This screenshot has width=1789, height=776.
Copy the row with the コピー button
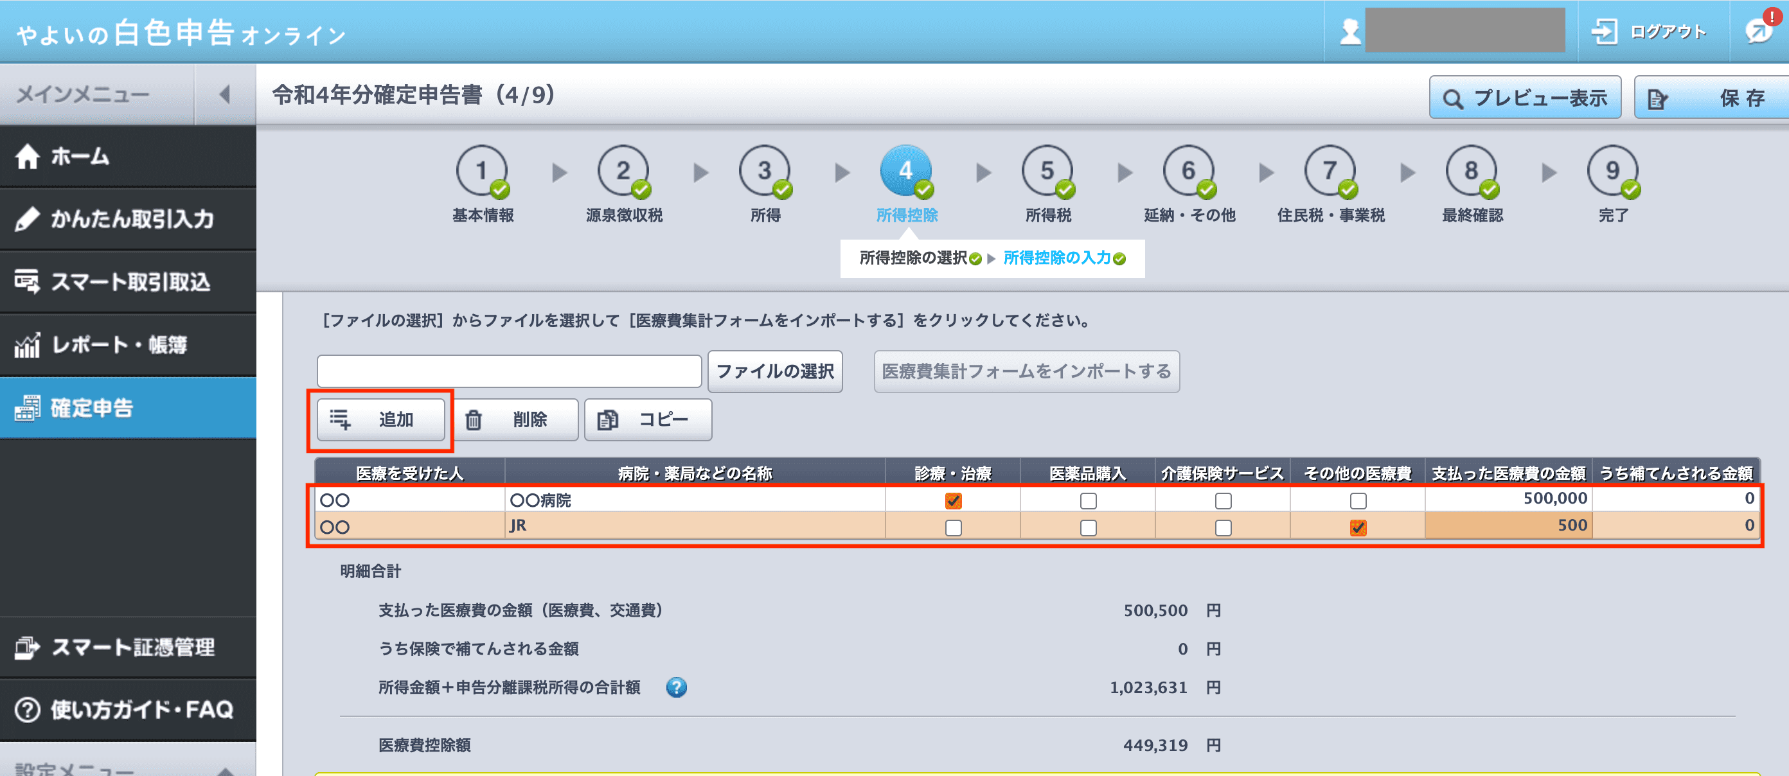point(648,419)
